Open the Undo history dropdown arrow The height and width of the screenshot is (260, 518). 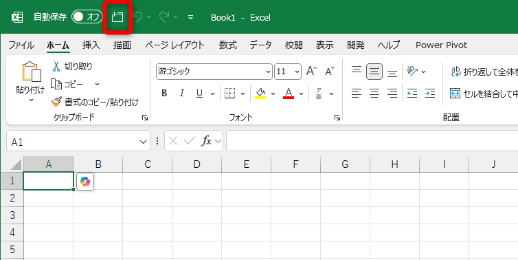(149, 17)
